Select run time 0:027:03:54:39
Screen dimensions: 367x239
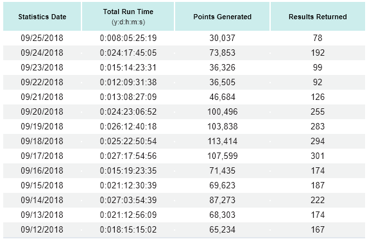[x=128, y=200]
